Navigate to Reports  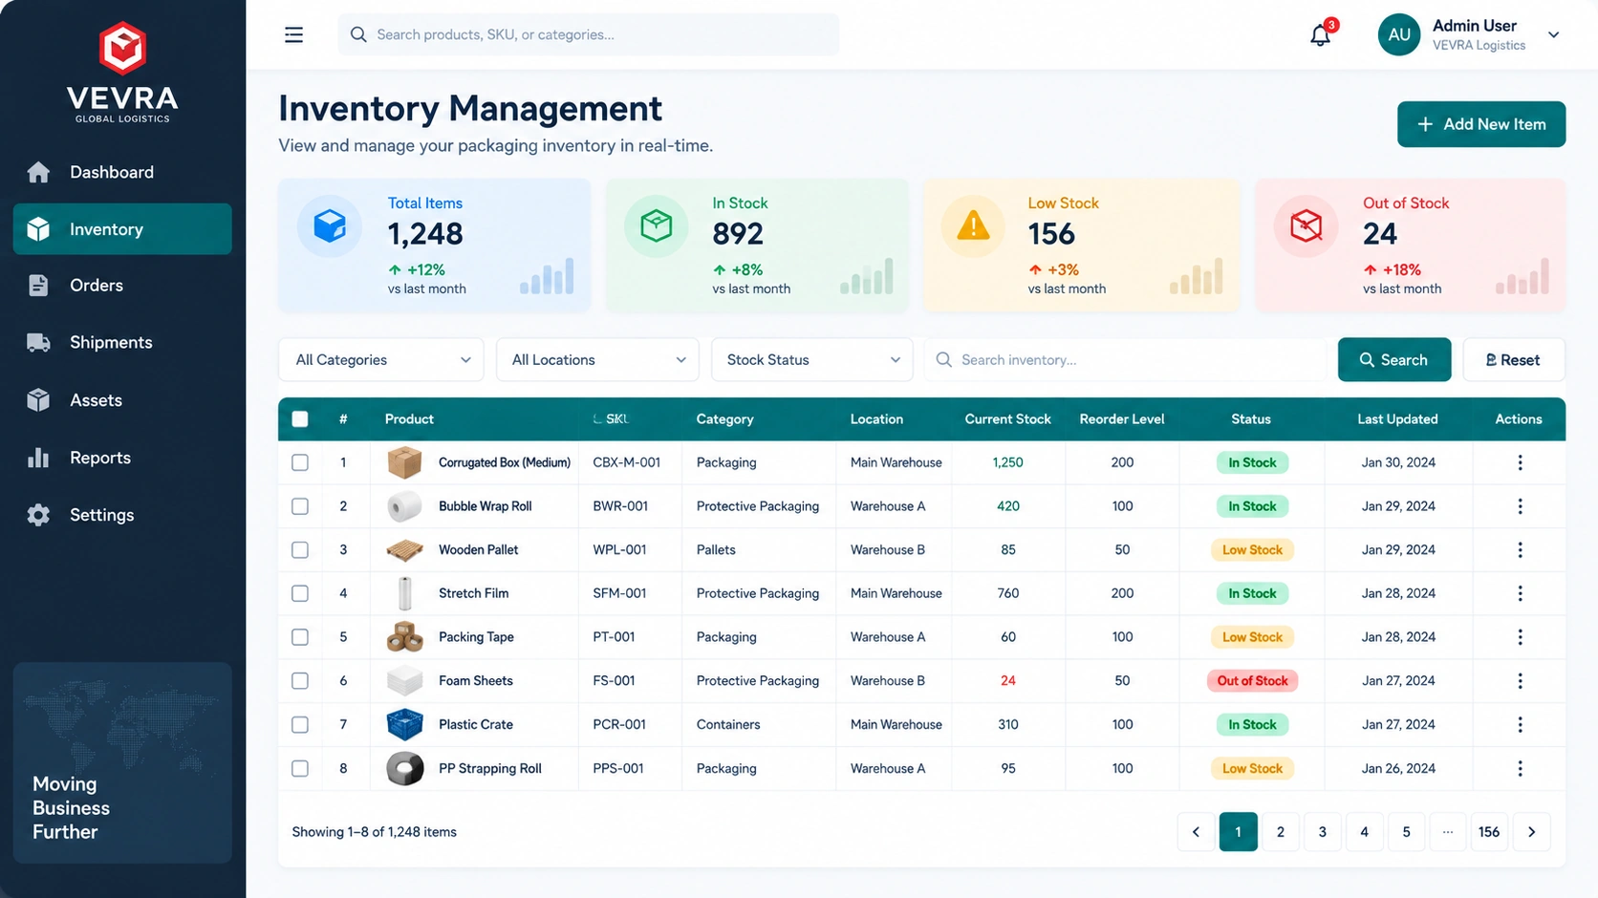[122, 458]
